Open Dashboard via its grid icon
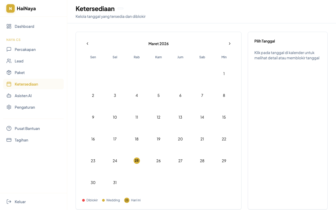 (9, 26)
